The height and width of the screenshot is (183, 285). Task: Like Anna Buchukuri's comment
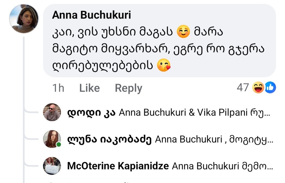(89, 88)
